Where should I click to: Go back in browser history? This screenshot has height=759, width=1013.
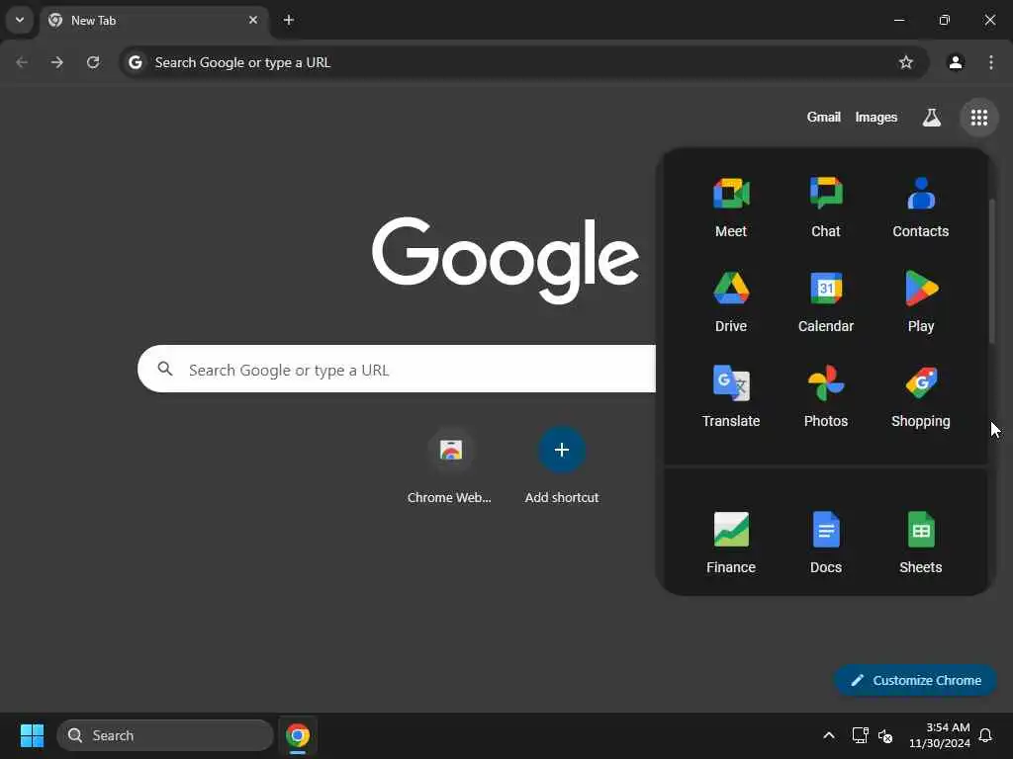pyautogui.click(x=22, y=62)
